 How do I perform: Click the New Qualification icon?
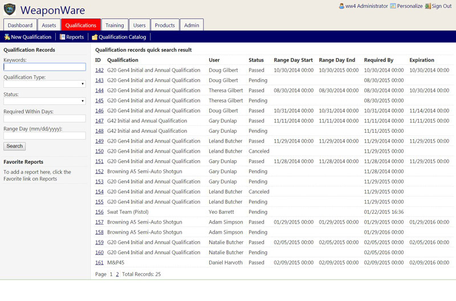(x=7, y=37)
